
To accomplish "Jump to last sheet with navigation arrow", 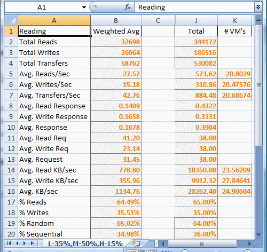I will point(33,243).
